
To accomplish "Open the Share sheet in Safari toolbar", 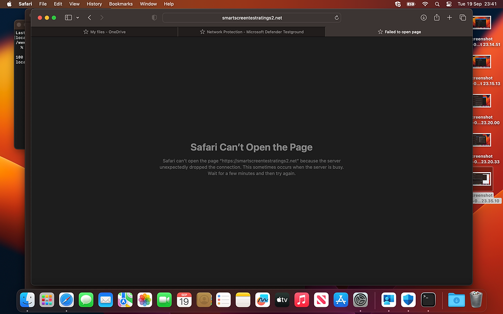I will pyautogui.click(x=437, y=17).
